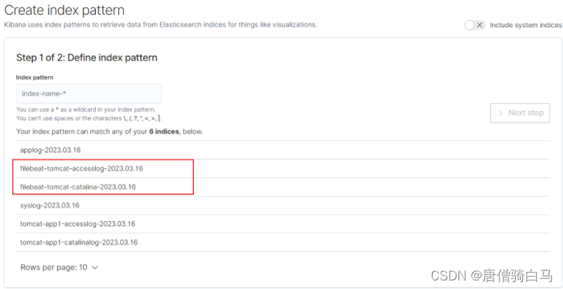Select the tomcat-app1-accesslog-2023.03.16 index
The width and height of the screenshot is (563, 289).
click(x=77, y=224)
